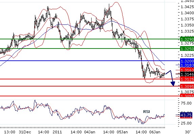
Task: Click the 14:00 label preceding 06Jan
Action: (x=141, y=132)
